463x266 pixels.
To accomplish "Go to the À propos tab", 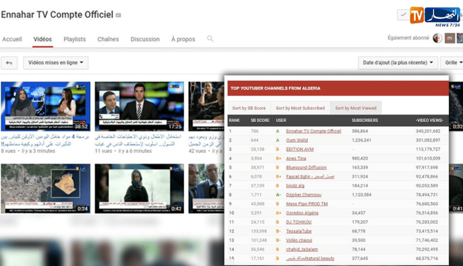I will coord(183,39).
